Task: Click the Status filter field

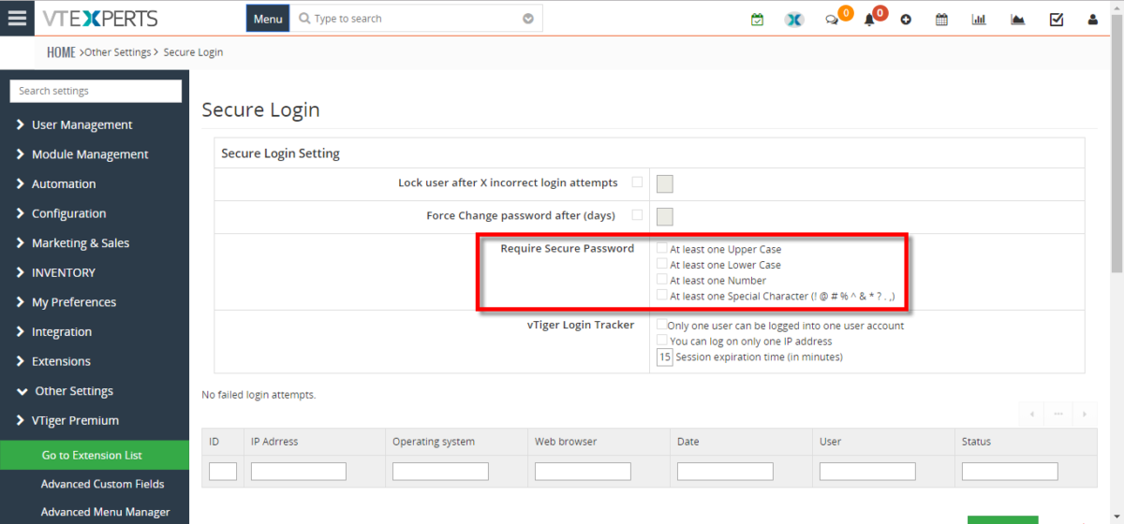Action: [x=1010, y=472]
